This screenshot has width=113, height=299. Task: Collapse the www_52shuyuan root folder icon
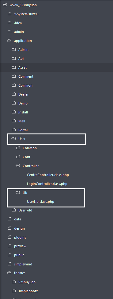point(5,5)
